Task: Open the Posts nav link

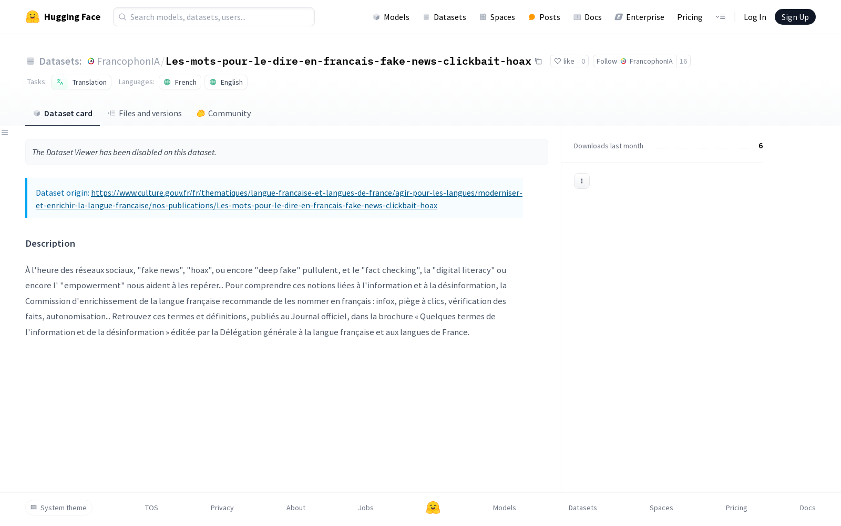Action: (x=544, y=17)
